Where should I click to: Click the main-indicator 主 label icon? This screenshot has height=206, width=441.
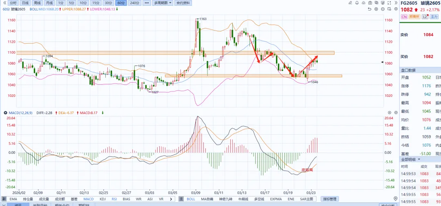point(181,199)
